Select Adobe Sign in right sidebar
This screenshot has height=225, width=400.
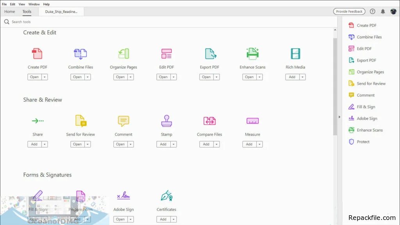[x=363, y=118]
